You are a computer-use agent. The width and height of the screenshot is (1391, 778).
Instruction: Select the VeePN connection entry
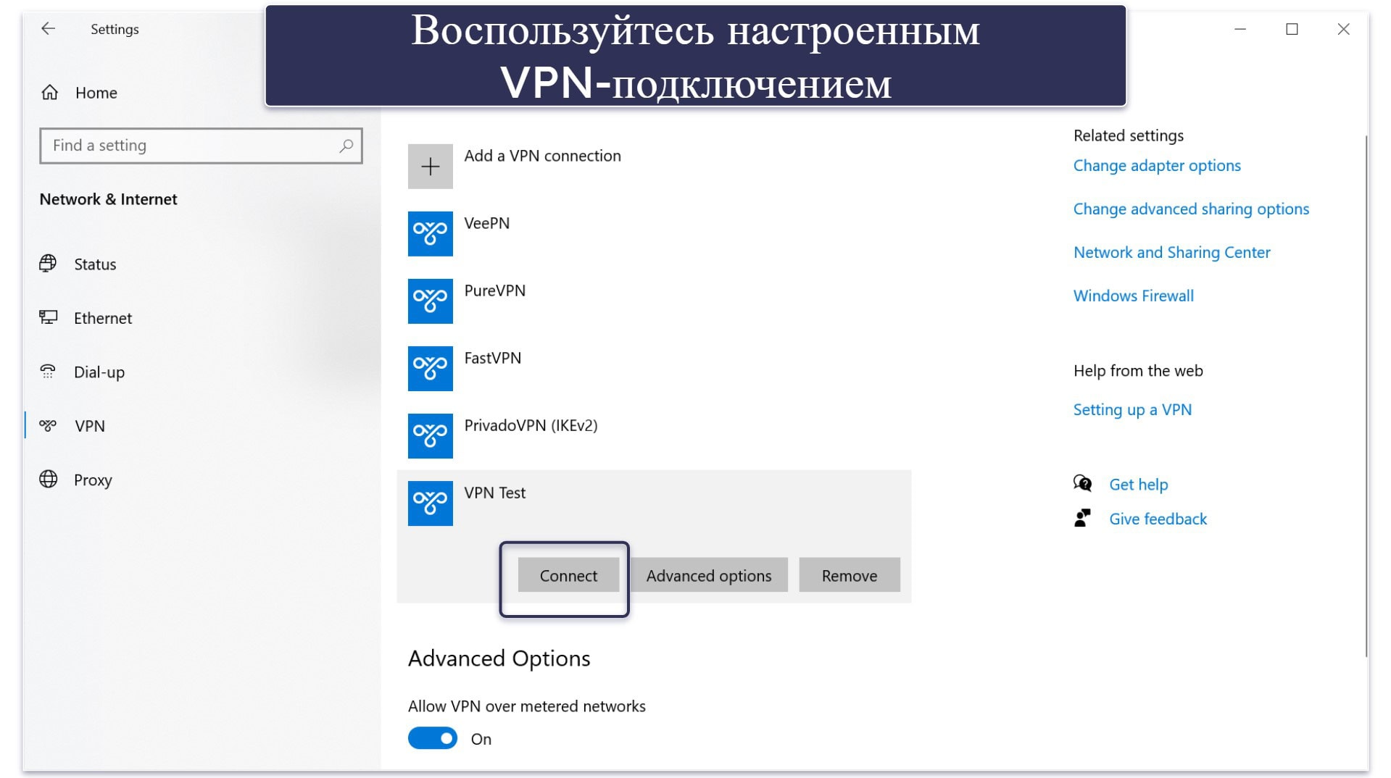(x=486, y=223)
